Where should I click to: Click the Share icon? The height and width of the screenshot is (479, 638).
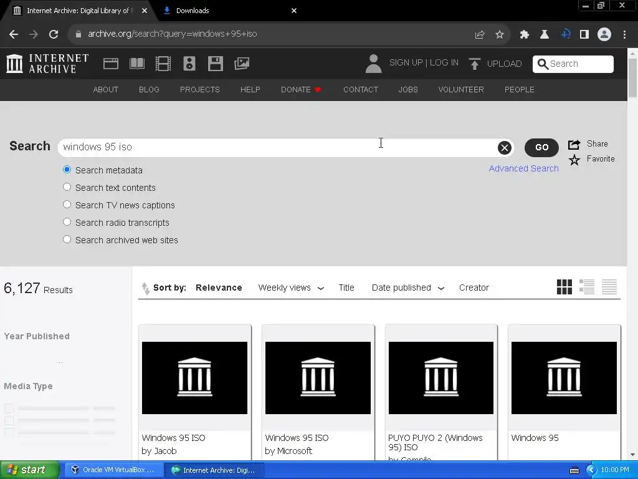coord(574,144)
